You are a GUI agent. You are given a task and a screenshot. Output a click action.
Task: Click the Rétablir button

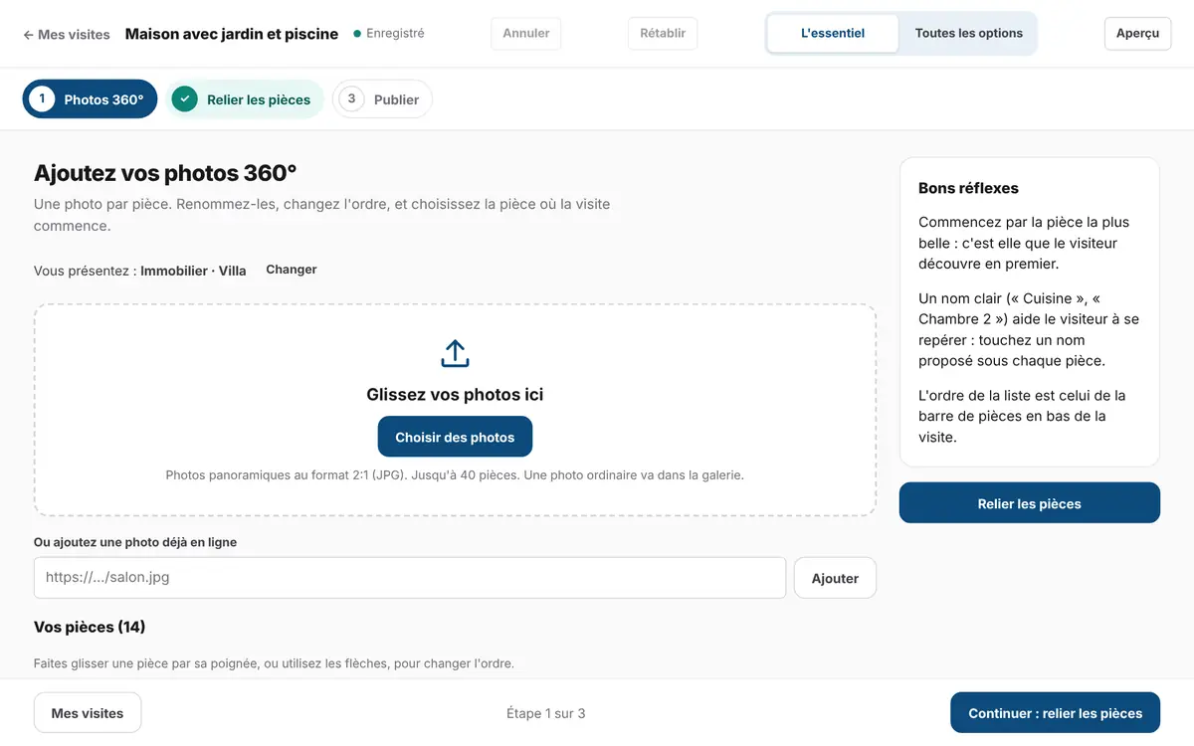coord(663,33)
